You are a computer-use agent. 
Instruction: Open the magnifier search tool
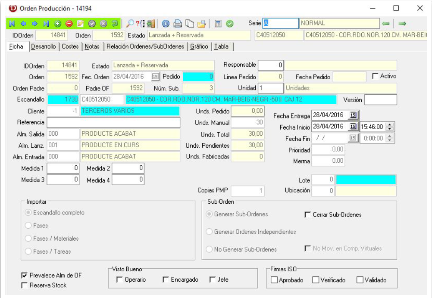tap(129, 24)
